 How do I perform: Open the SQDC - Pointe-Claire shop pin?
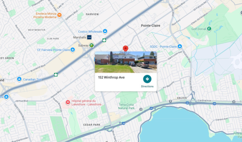[x=180, y=46]
